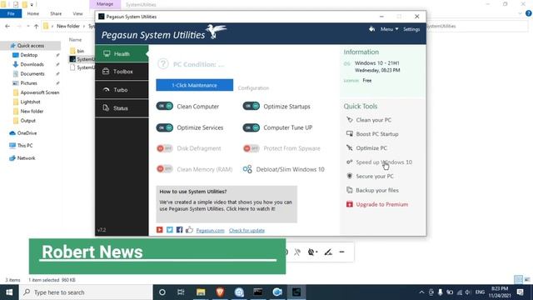Click the PC Condition question mark icon
Image resolution: width=533 pixels, height=300 pixels.
[x=163, y=64]
